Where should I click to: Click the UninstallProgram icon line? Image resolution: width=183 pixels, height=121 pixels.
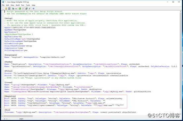(49, 87)
